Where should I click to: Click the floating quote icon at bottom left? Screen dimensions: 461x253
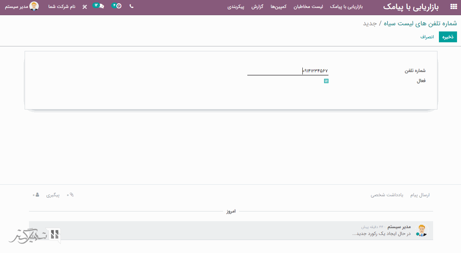pos(55,234)
